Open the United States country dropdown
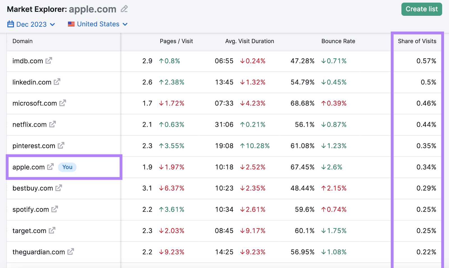449x268 pixels. point(98,24)
